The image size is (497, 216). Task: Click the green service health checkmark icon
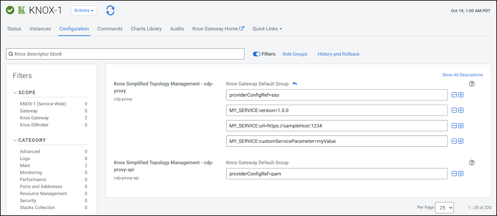10,10
